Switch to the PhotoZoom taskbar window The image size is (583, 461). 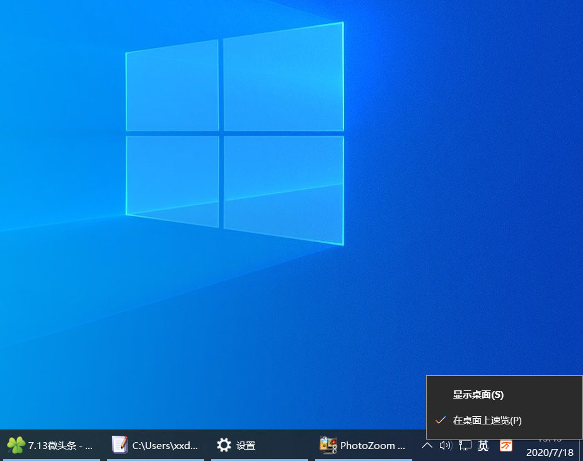[364, 445]
